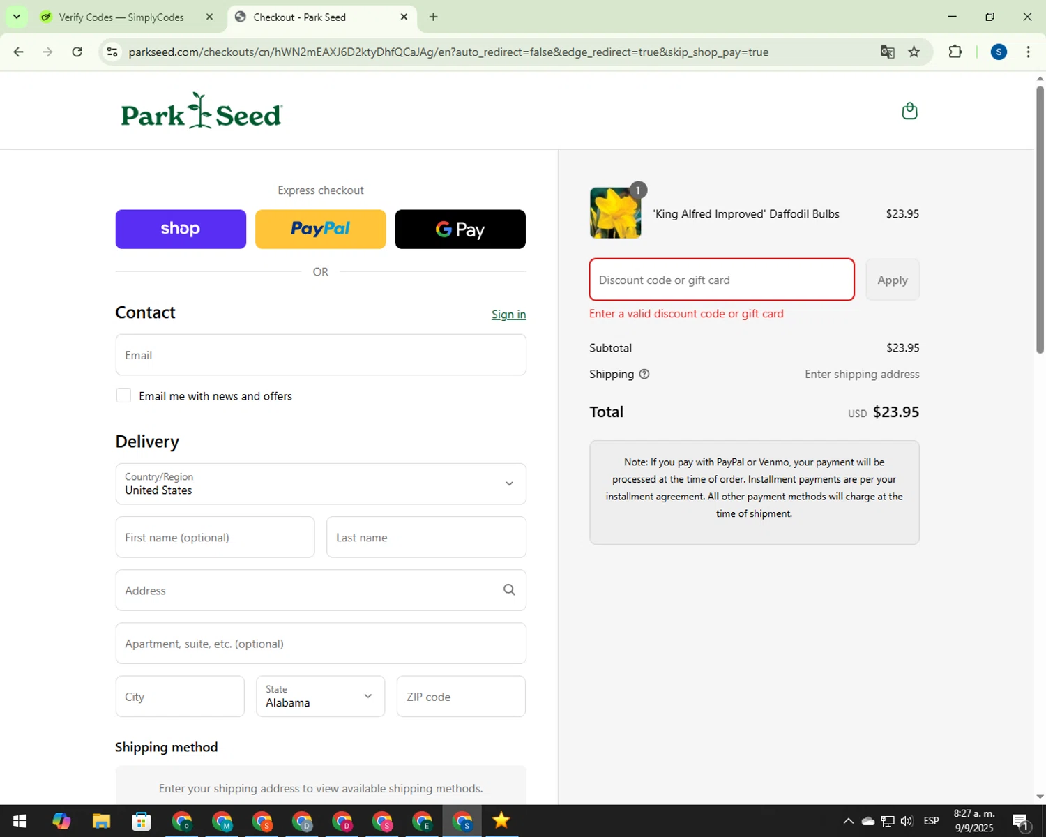Image resolution: width=1046 pixels, height=837 pixels.
Task: Click the browser address bar URL
Action: (x=448, y=52)
